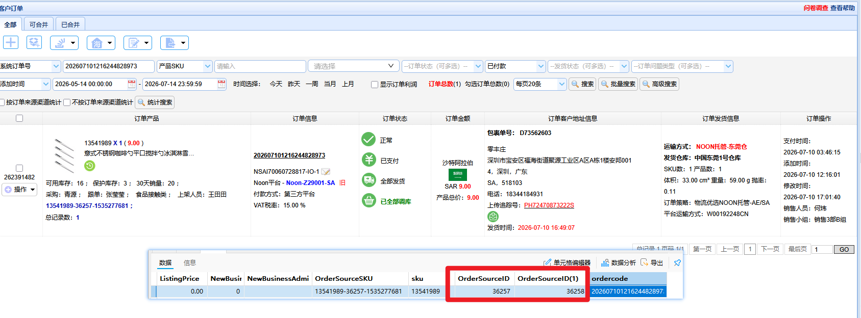Image resolution: width=861 pixels, height=318 pixels.
Task: Open the 系统订单号 search-type dropdown
Action: pos(30,66)
